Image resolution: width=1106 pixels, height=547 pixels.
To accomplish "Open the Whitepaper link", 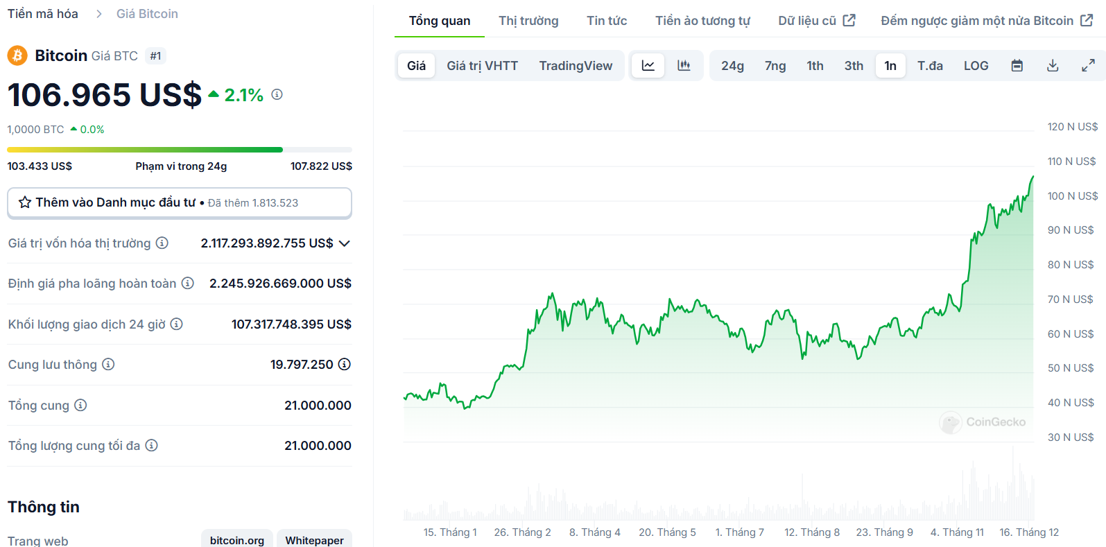I will click(314, 539).
